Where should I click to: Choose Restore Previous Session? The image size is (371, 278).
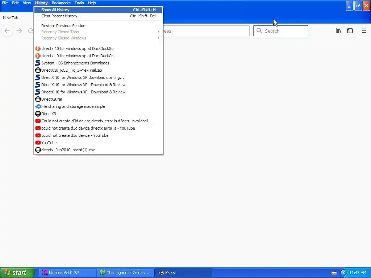[98, 26]
